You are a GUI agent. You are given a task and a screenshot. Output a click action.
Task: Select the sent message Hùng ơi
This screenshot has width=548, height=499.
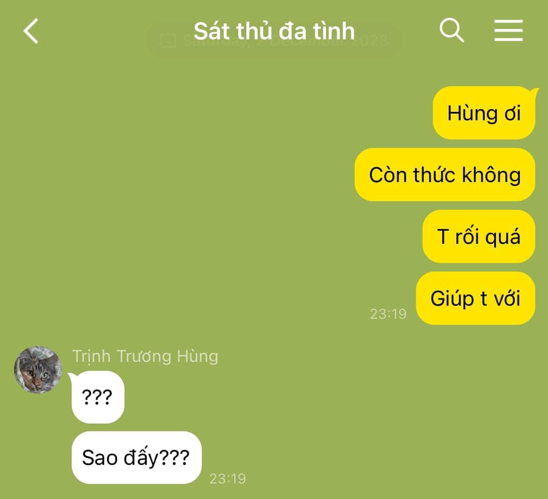[484, 113]
